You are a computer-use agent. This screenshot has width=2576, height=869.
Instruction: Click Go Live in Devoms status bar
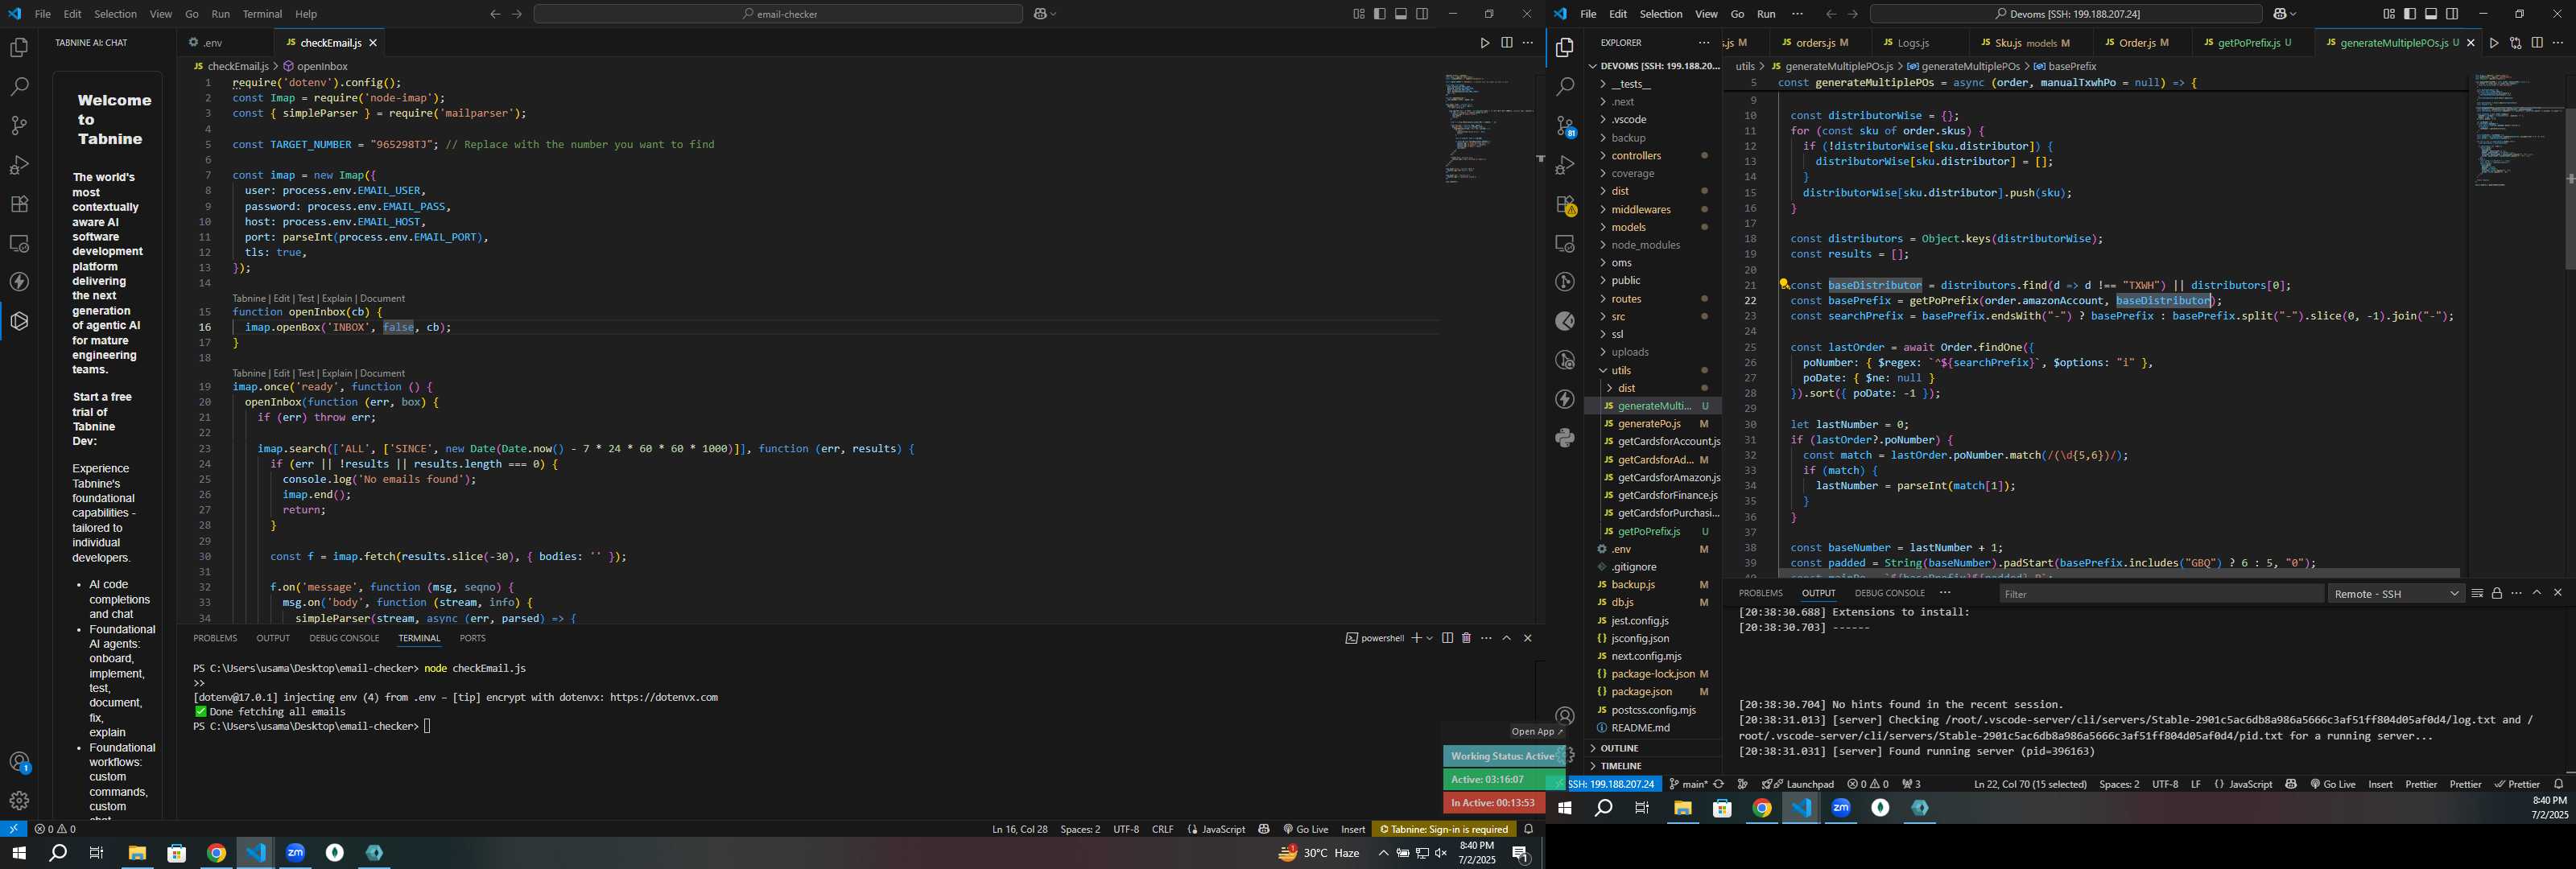[x=2332, y=784]
